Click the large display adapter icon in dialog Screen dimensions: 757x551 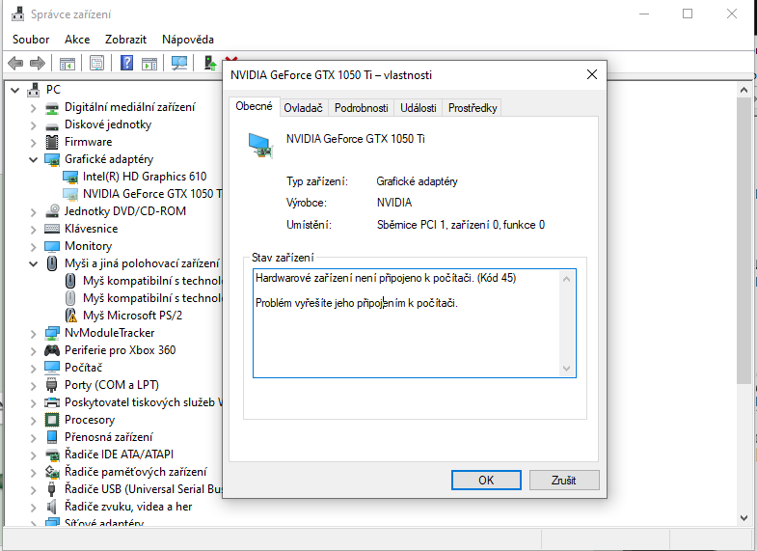(260, 146)
